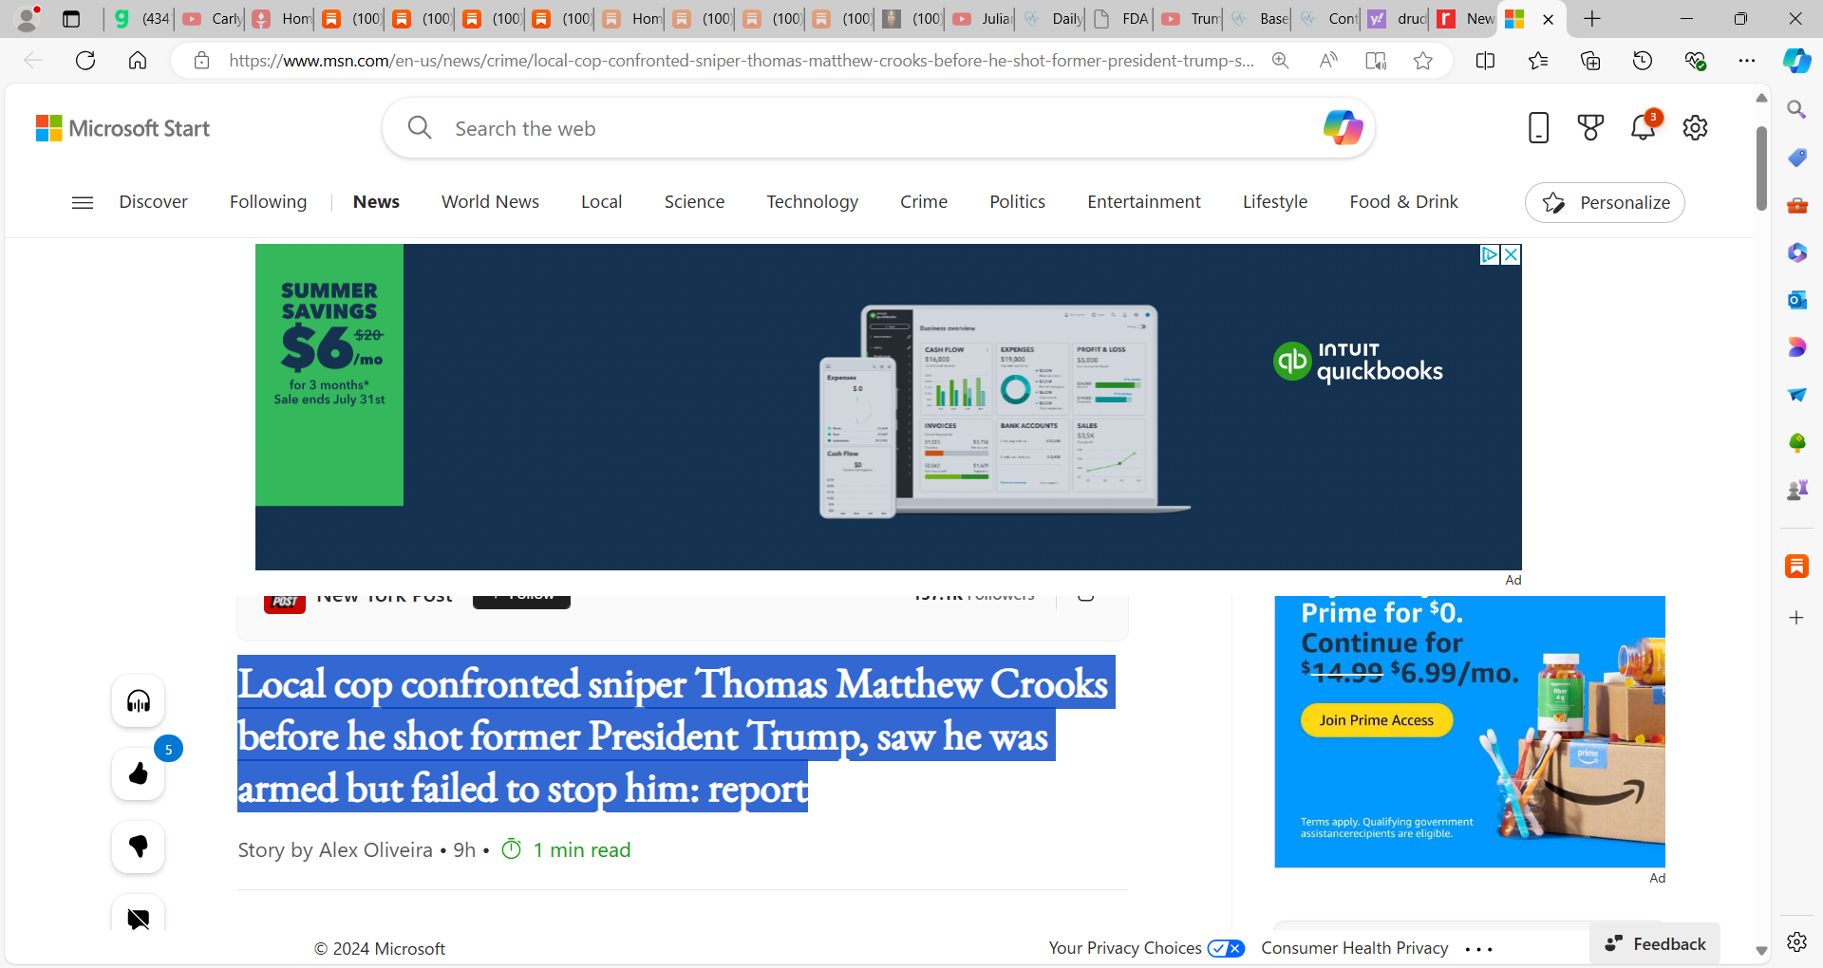Select the Local tab
Image resolution: width=1823 pixels, height=968 pixels.
(x=601, y=202)
